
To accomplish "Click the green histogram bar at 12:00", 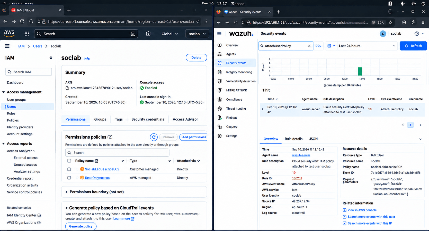I will point(360,71).
